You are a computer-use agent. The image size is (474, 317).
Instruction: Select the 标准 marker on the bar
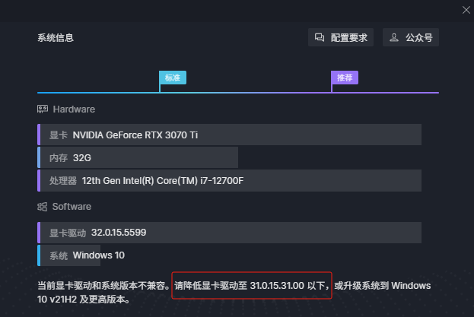click(173, 78)
